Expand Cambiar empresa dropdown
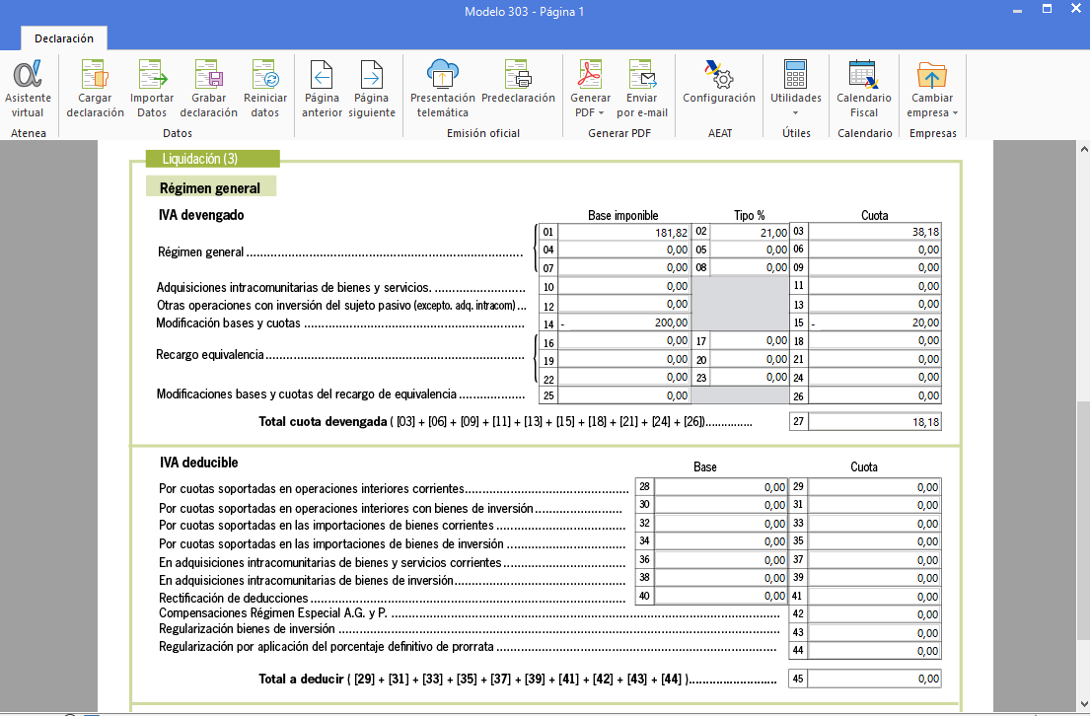Screen dimensions: 1090x716 pyautogui.click(x=932, y=89)
